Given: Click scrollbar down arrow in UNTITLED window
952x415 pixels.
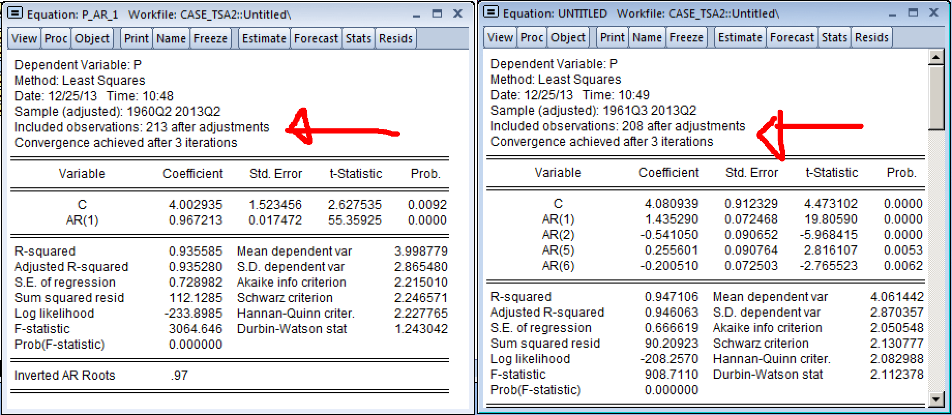Looking at the screenshot, I should point(936,398).
